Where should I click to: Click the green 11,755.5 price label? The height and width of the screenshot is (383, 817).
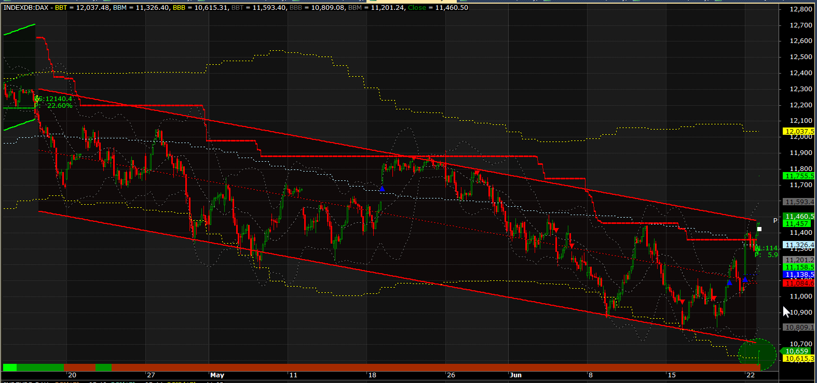click(799, 176)
